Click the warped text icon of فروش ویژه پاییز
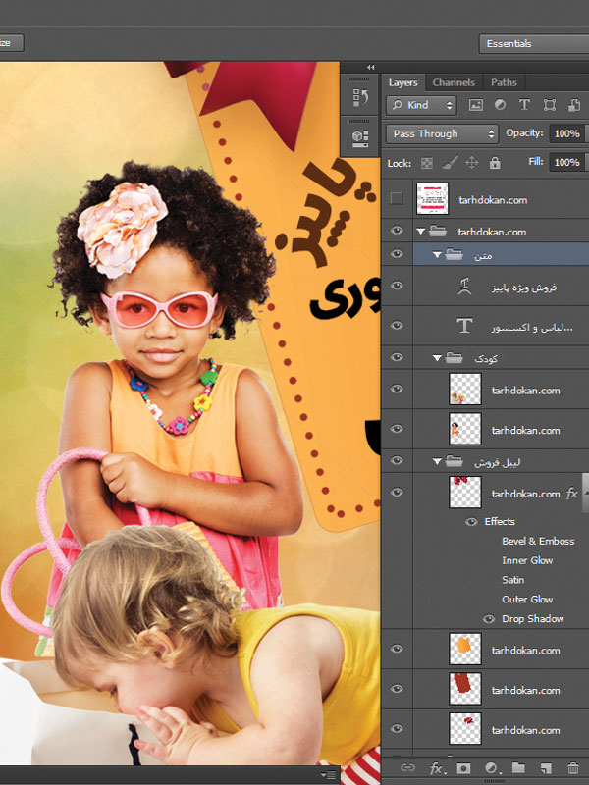This screenshot has width=589, height=785. tap(464, 287)
